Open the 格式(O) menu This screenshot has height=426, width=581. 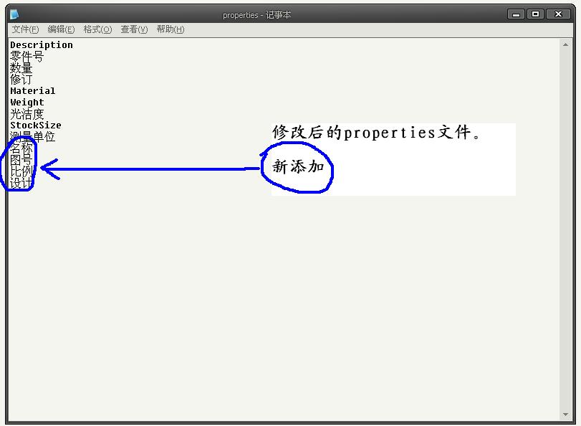click(x=97, y=29)
